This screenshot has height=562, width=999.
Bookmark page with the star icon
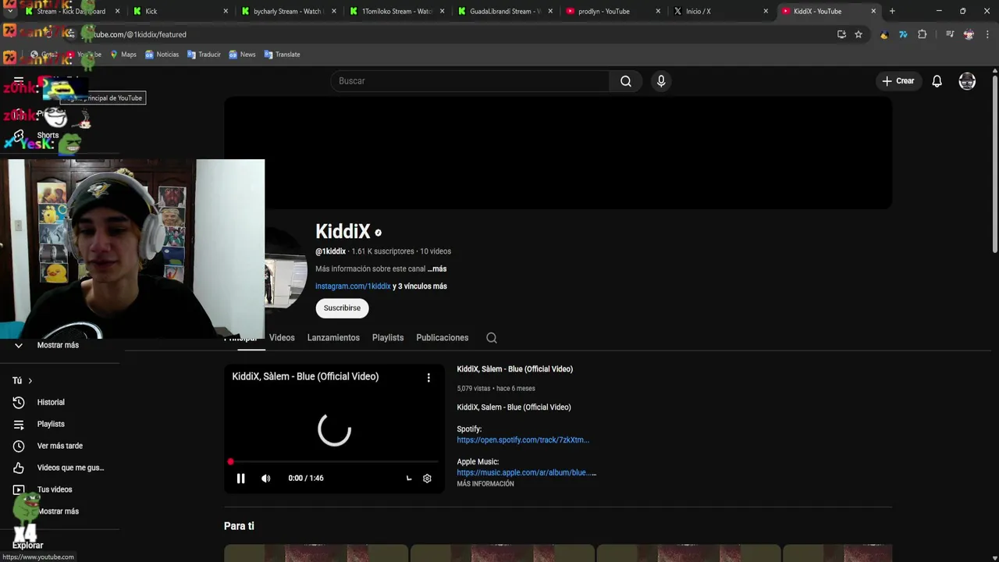pos(859,34)
